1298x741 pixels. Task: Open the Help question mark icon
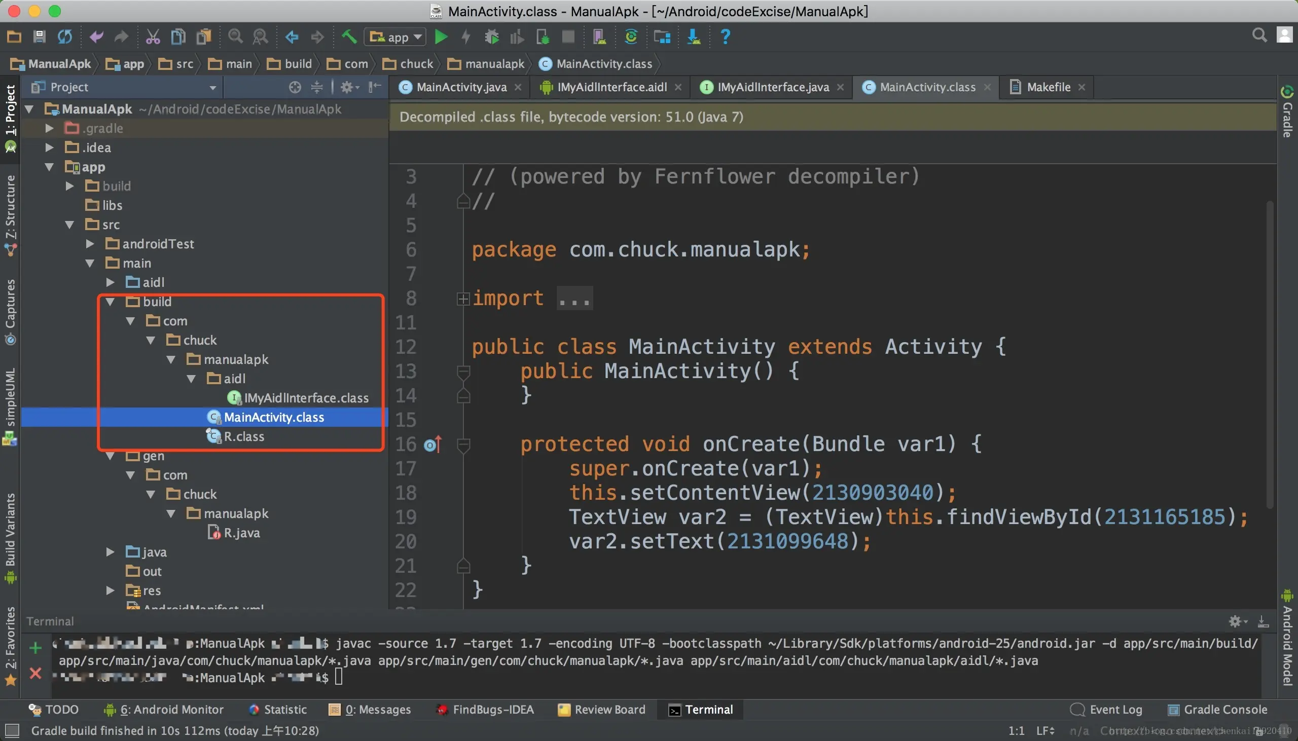(x=726, y=36)
